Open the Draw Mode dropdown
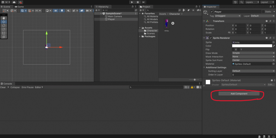Image resolution: width=276 pixels, height=138 pixels. [253, 53]
